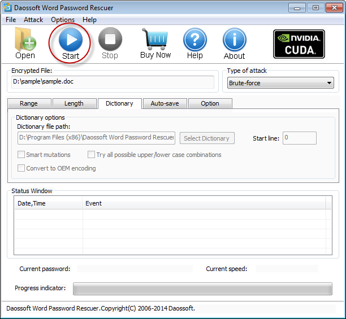The height and width of the screenshot is (319, 346).
Task: Click the Event column header
Action: coord(204,203)
